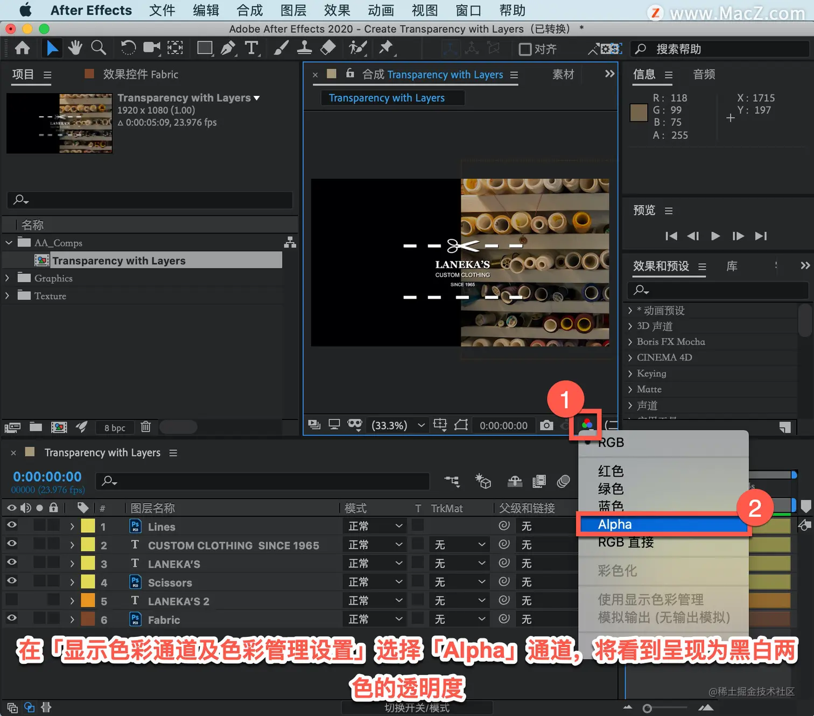
Task: Select the Puppet Pin tool
Action: coord(386,48)
